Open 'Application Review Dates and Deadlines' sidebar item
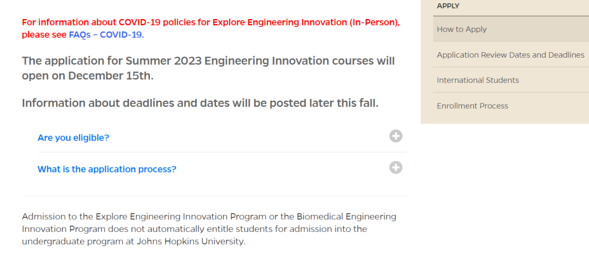The height and width of the screenshot is (258, 589). pyautogui.click(x=511, y=55)
